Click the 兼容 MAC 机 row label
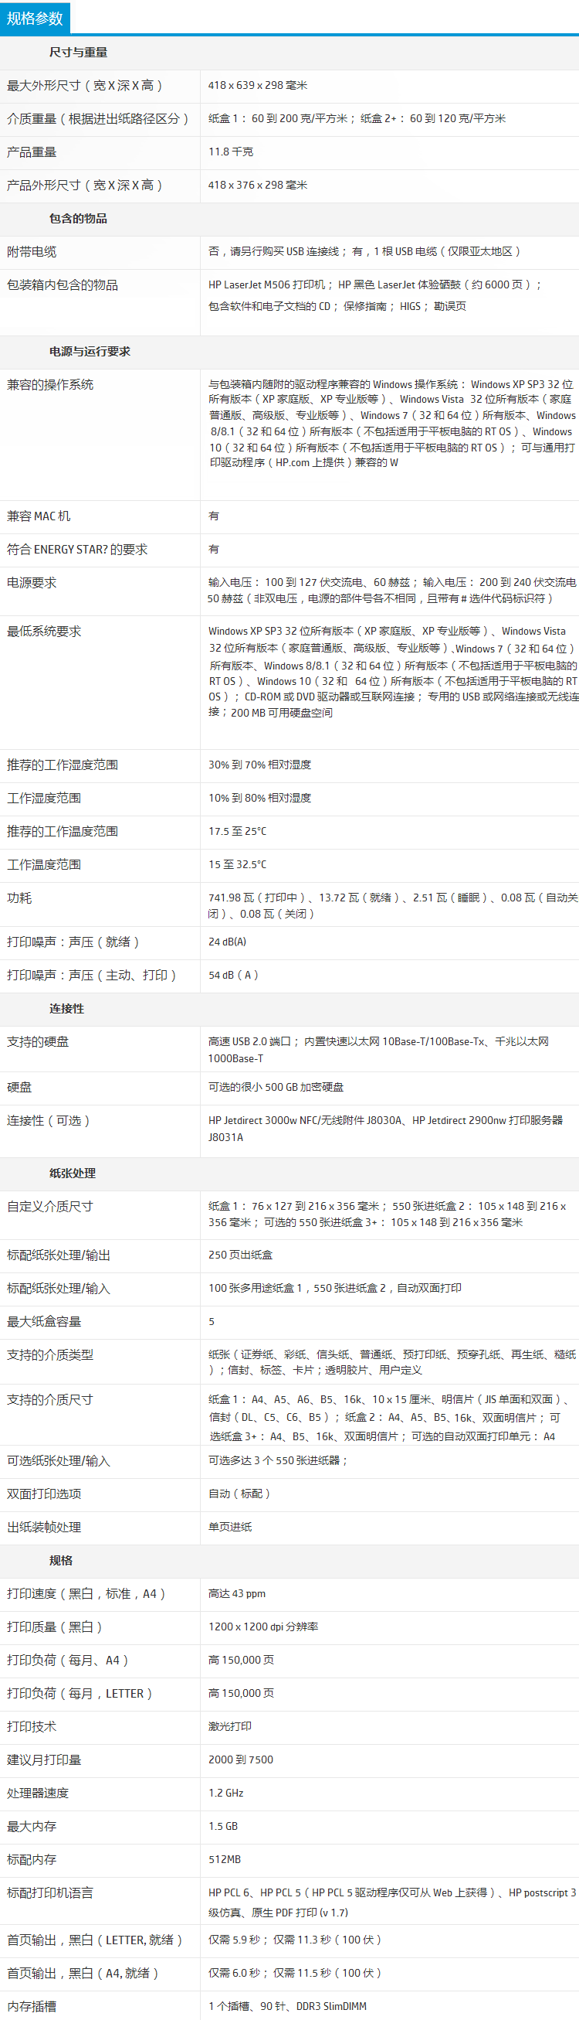Image resolution: width=579 pixels, height=2020 pixels. (x=39, y=516)
